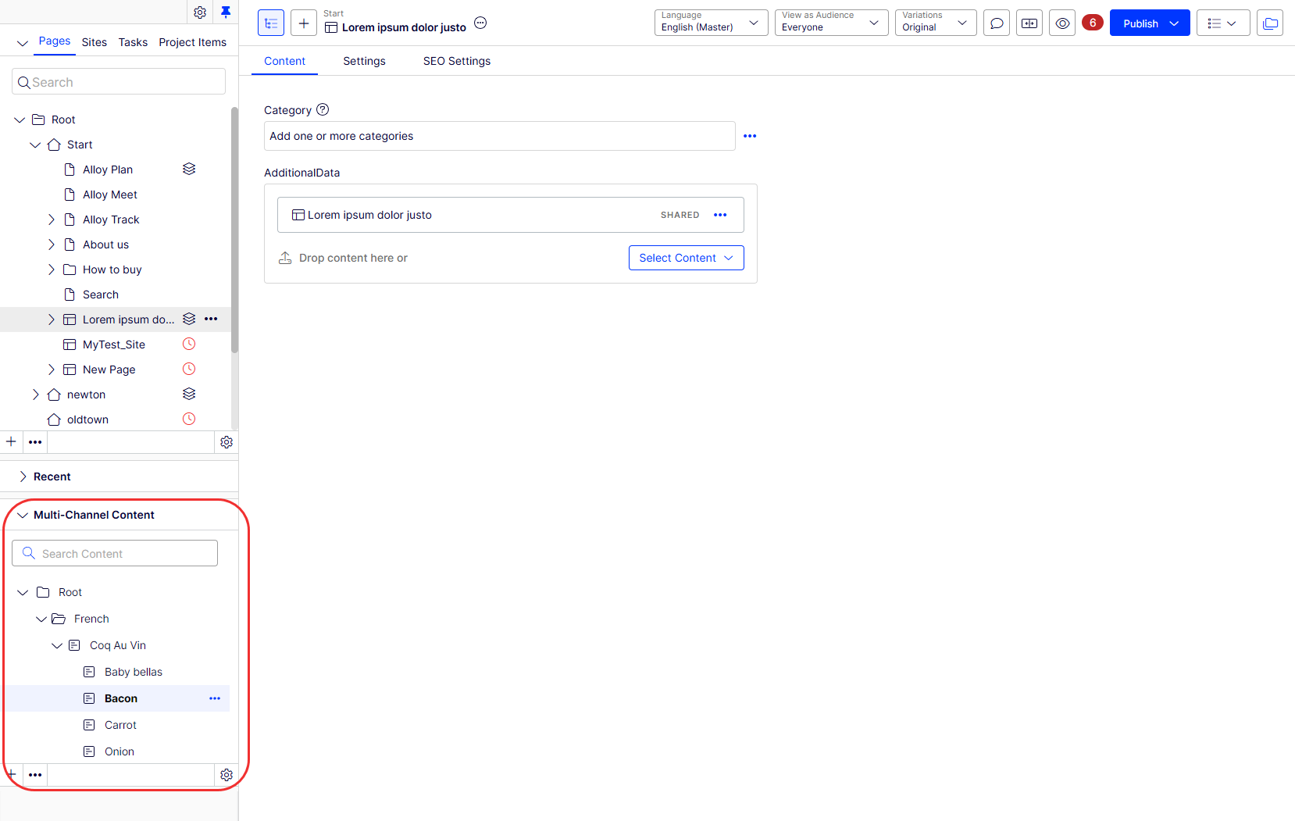Unpin the navigation pane

pyautogui.click(x=226, y=12)
